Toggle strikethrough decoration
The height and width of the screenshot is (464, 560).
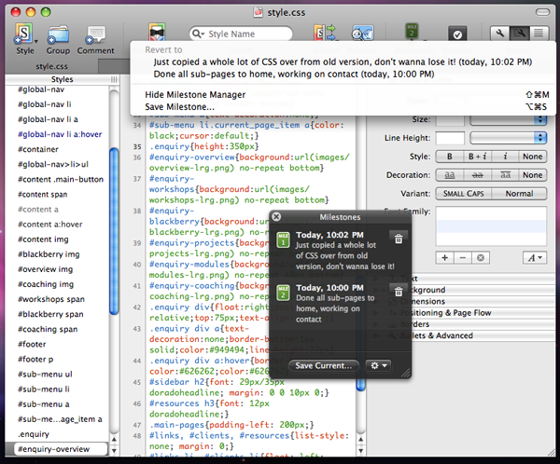477,175
